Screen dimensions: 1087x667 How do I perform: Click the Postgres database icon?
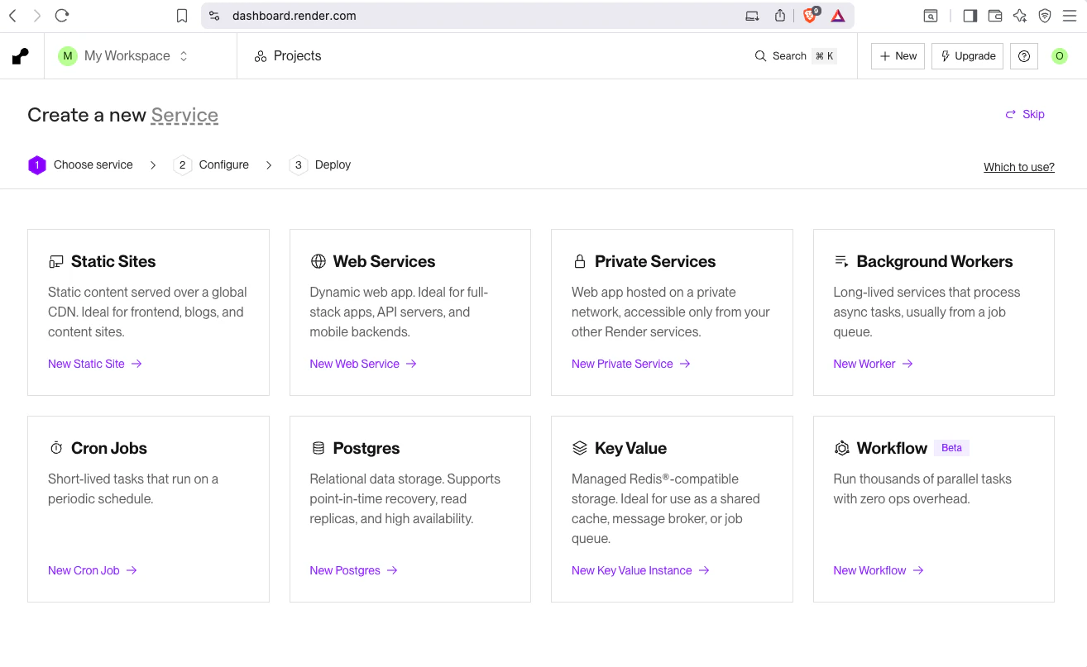point(318,448)
